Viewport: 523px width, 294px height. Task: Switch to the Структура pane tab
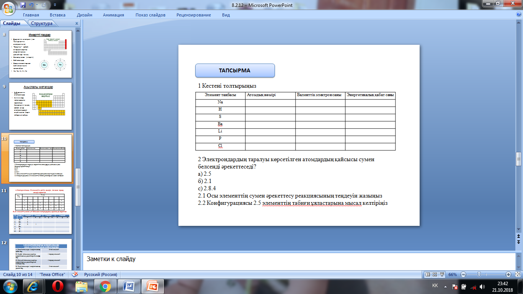(42, 23)
